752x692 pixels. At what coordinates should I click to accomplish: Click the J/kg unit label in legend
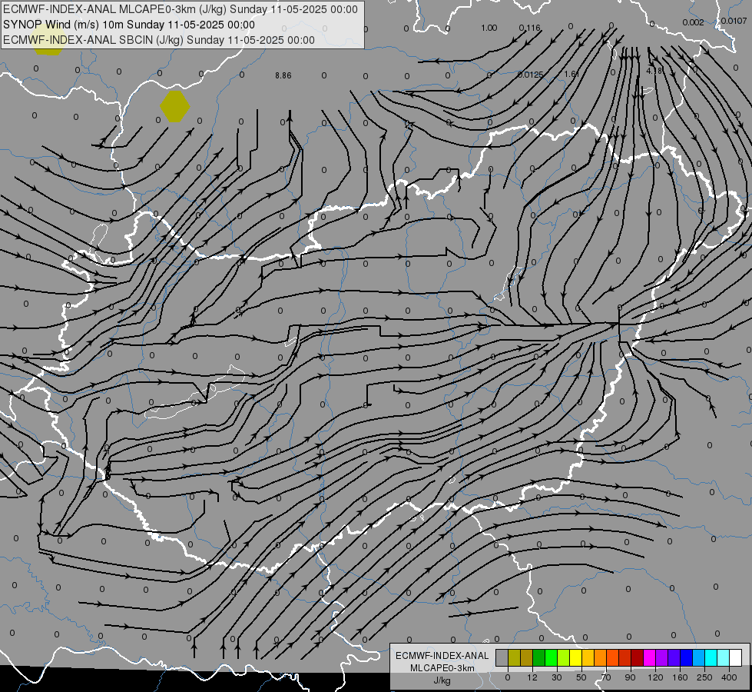[x=442, y=680]
